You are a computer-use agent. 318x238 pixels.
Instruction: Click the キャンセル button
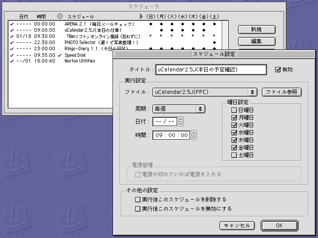click(237, 226)
